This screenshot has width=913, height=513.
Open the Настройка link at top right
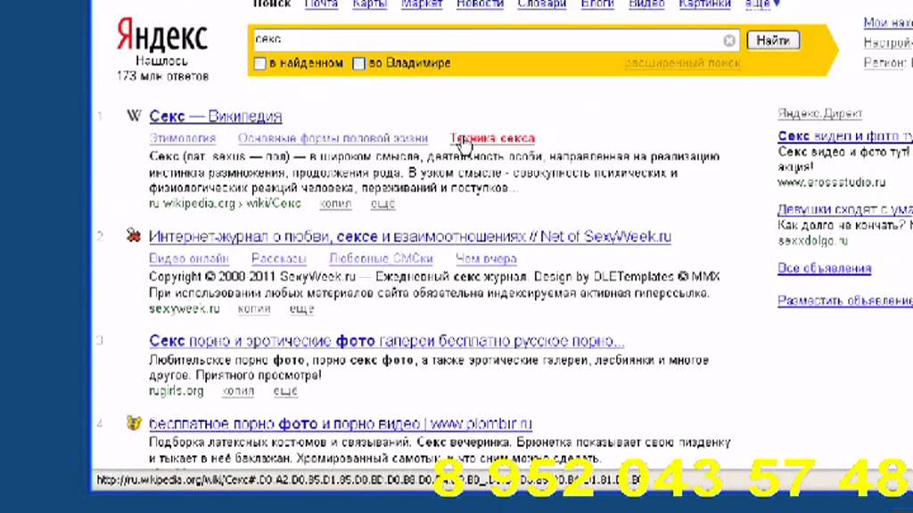coord(888,43)
